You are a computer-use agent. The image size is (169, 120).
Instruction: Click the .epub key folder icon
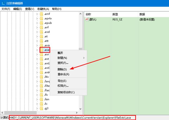tap(41, 23)
